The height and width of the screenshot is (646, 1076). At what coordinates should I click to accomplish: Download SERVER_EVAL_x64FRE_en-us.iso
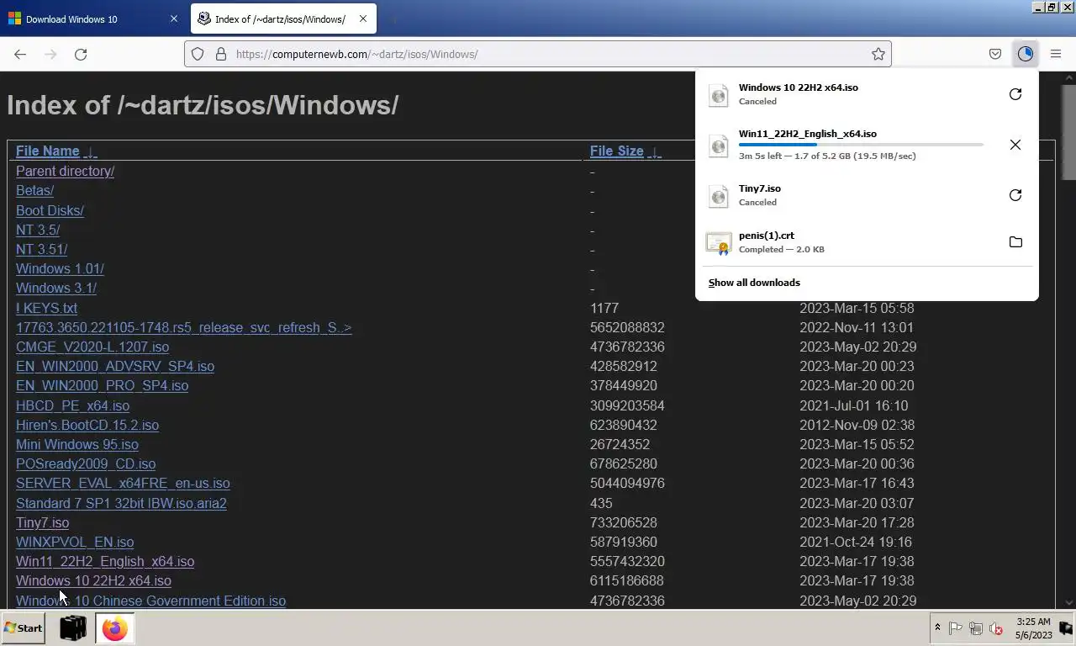pyautogui.click(x=123, y=483)
